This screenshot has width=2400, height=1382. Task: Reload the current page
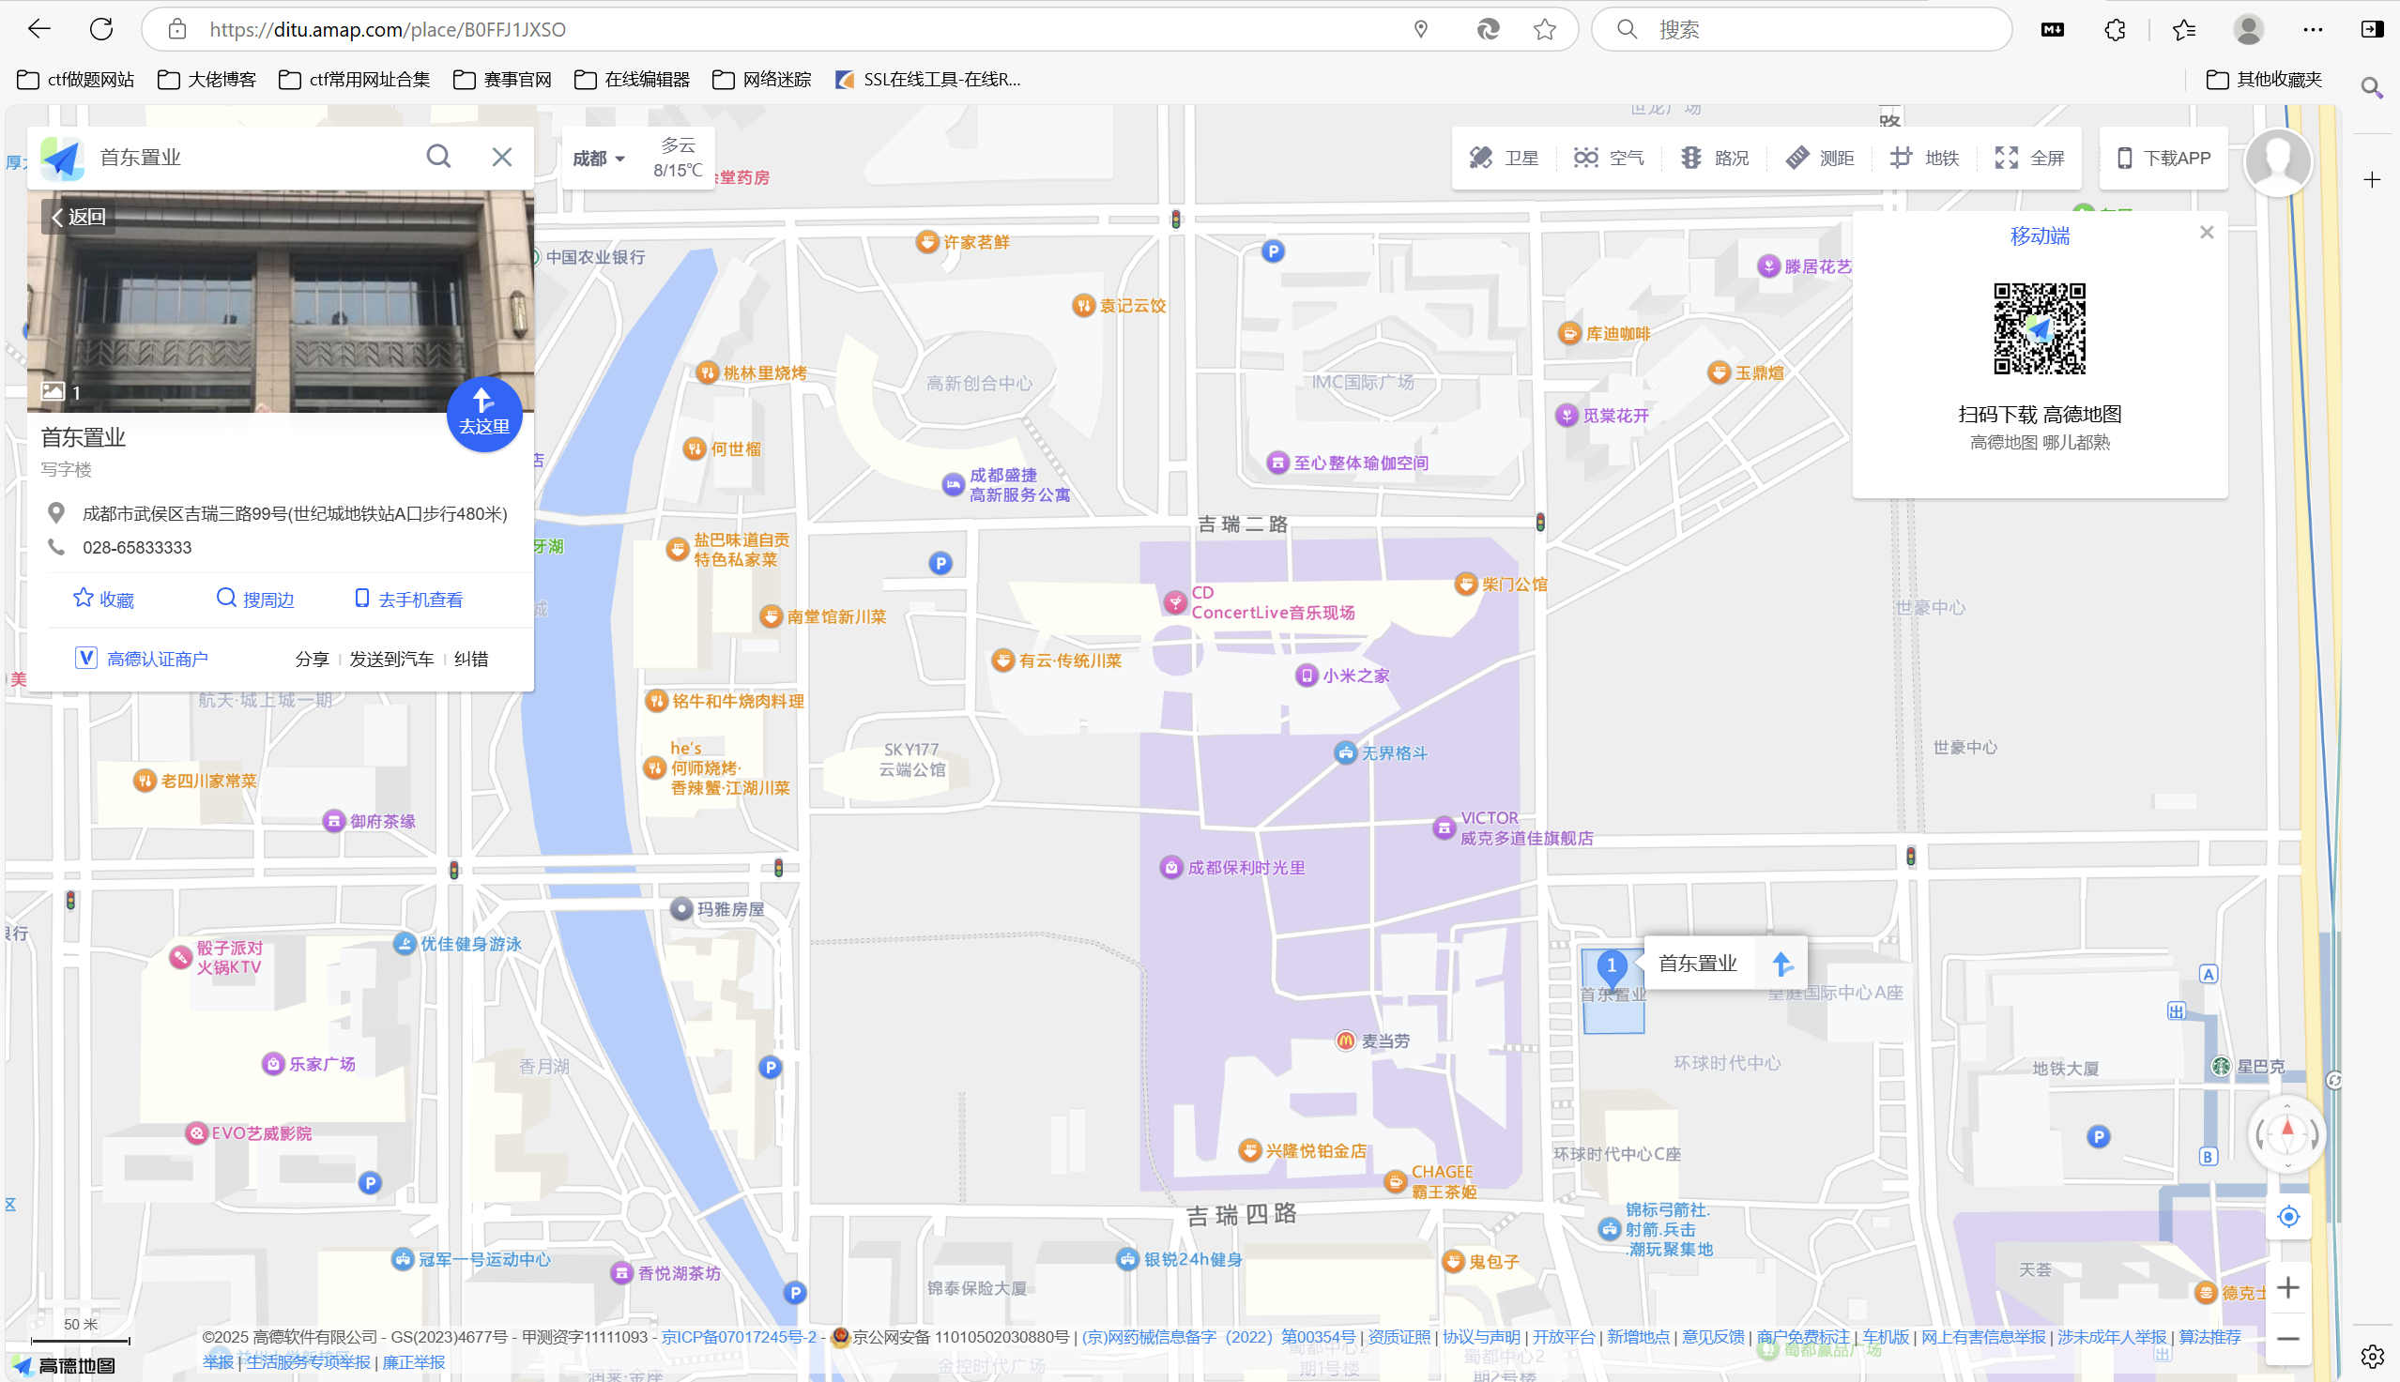coord(101,28)
